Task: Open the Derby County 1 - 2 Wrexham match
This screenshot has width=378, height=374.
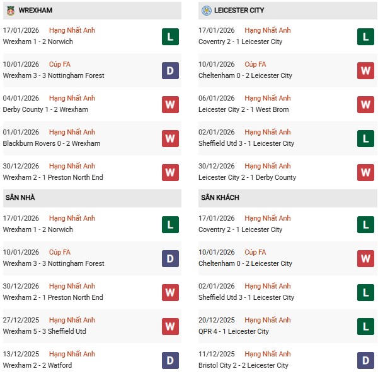Action: [45, 109]
